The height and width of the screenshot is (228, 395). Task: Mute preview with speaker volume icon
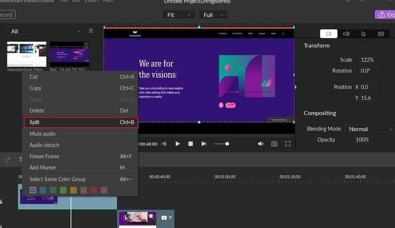point(261,144)
